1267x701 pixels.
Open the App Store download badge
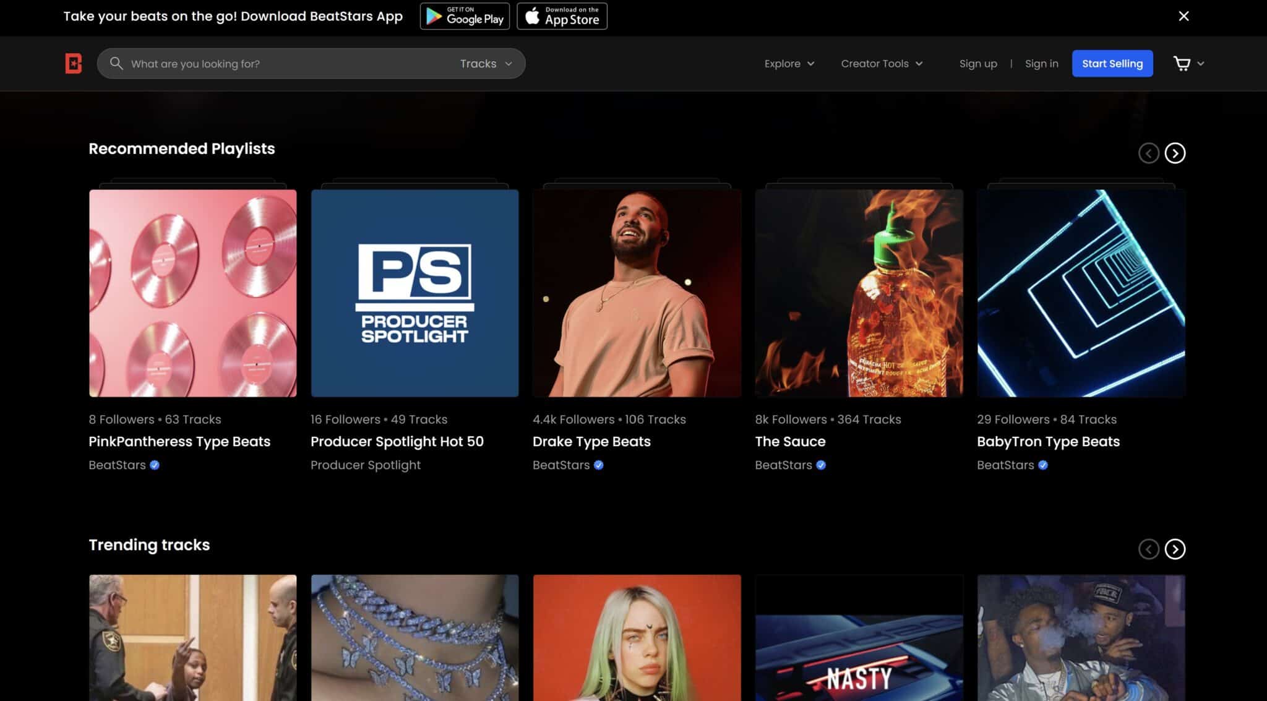tap(562, 16)
